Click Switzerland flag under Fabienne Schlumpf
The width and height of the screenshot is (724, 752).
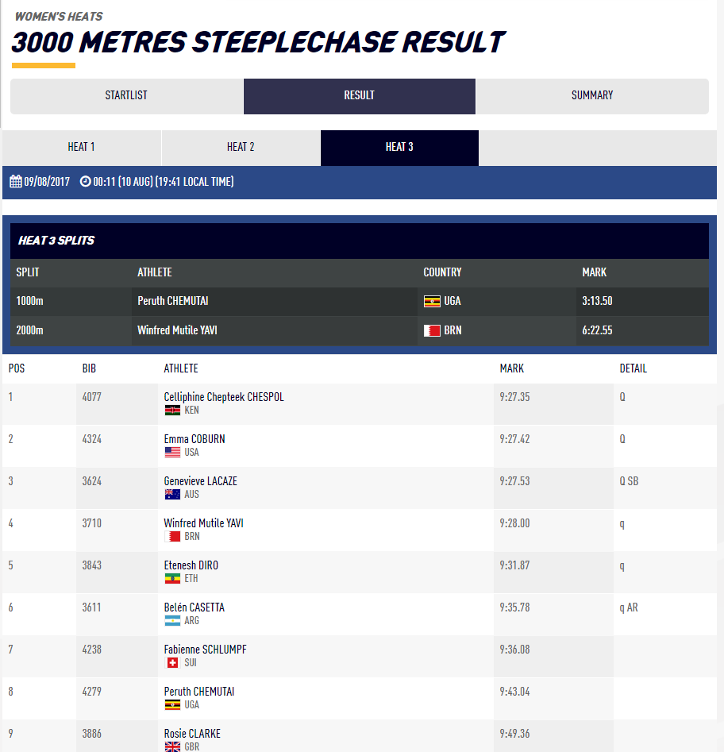click(x=172, y=663)
